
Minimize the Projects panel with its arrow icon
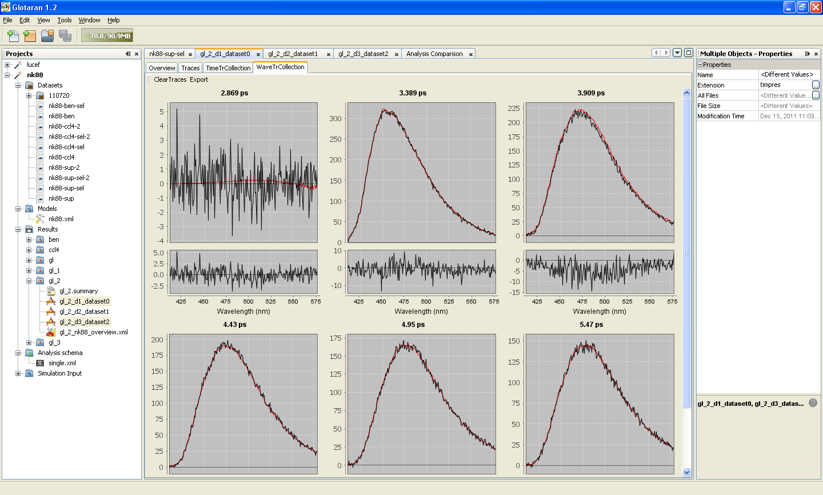128,54
